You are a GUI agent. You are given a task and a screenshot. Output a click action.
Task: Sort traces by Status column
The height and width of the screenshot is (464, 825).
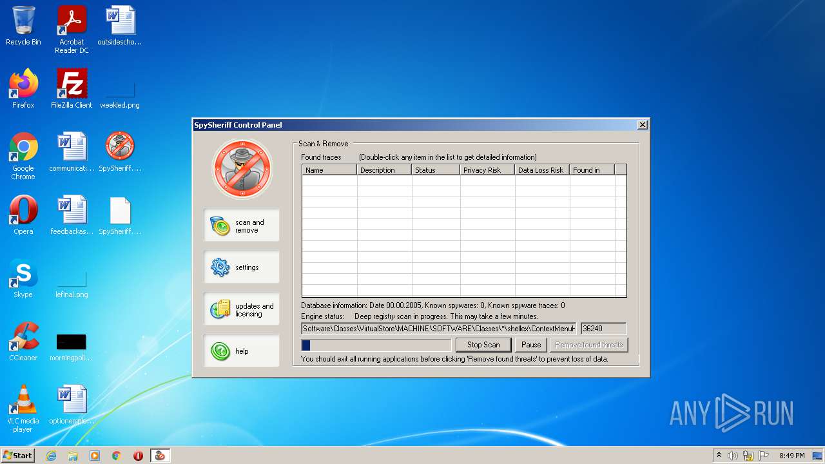click(436, 170)
